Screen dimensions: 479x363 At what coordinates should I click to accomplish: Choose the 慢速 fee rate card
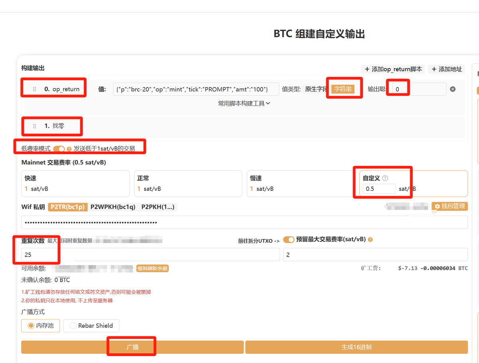(301, 184)
